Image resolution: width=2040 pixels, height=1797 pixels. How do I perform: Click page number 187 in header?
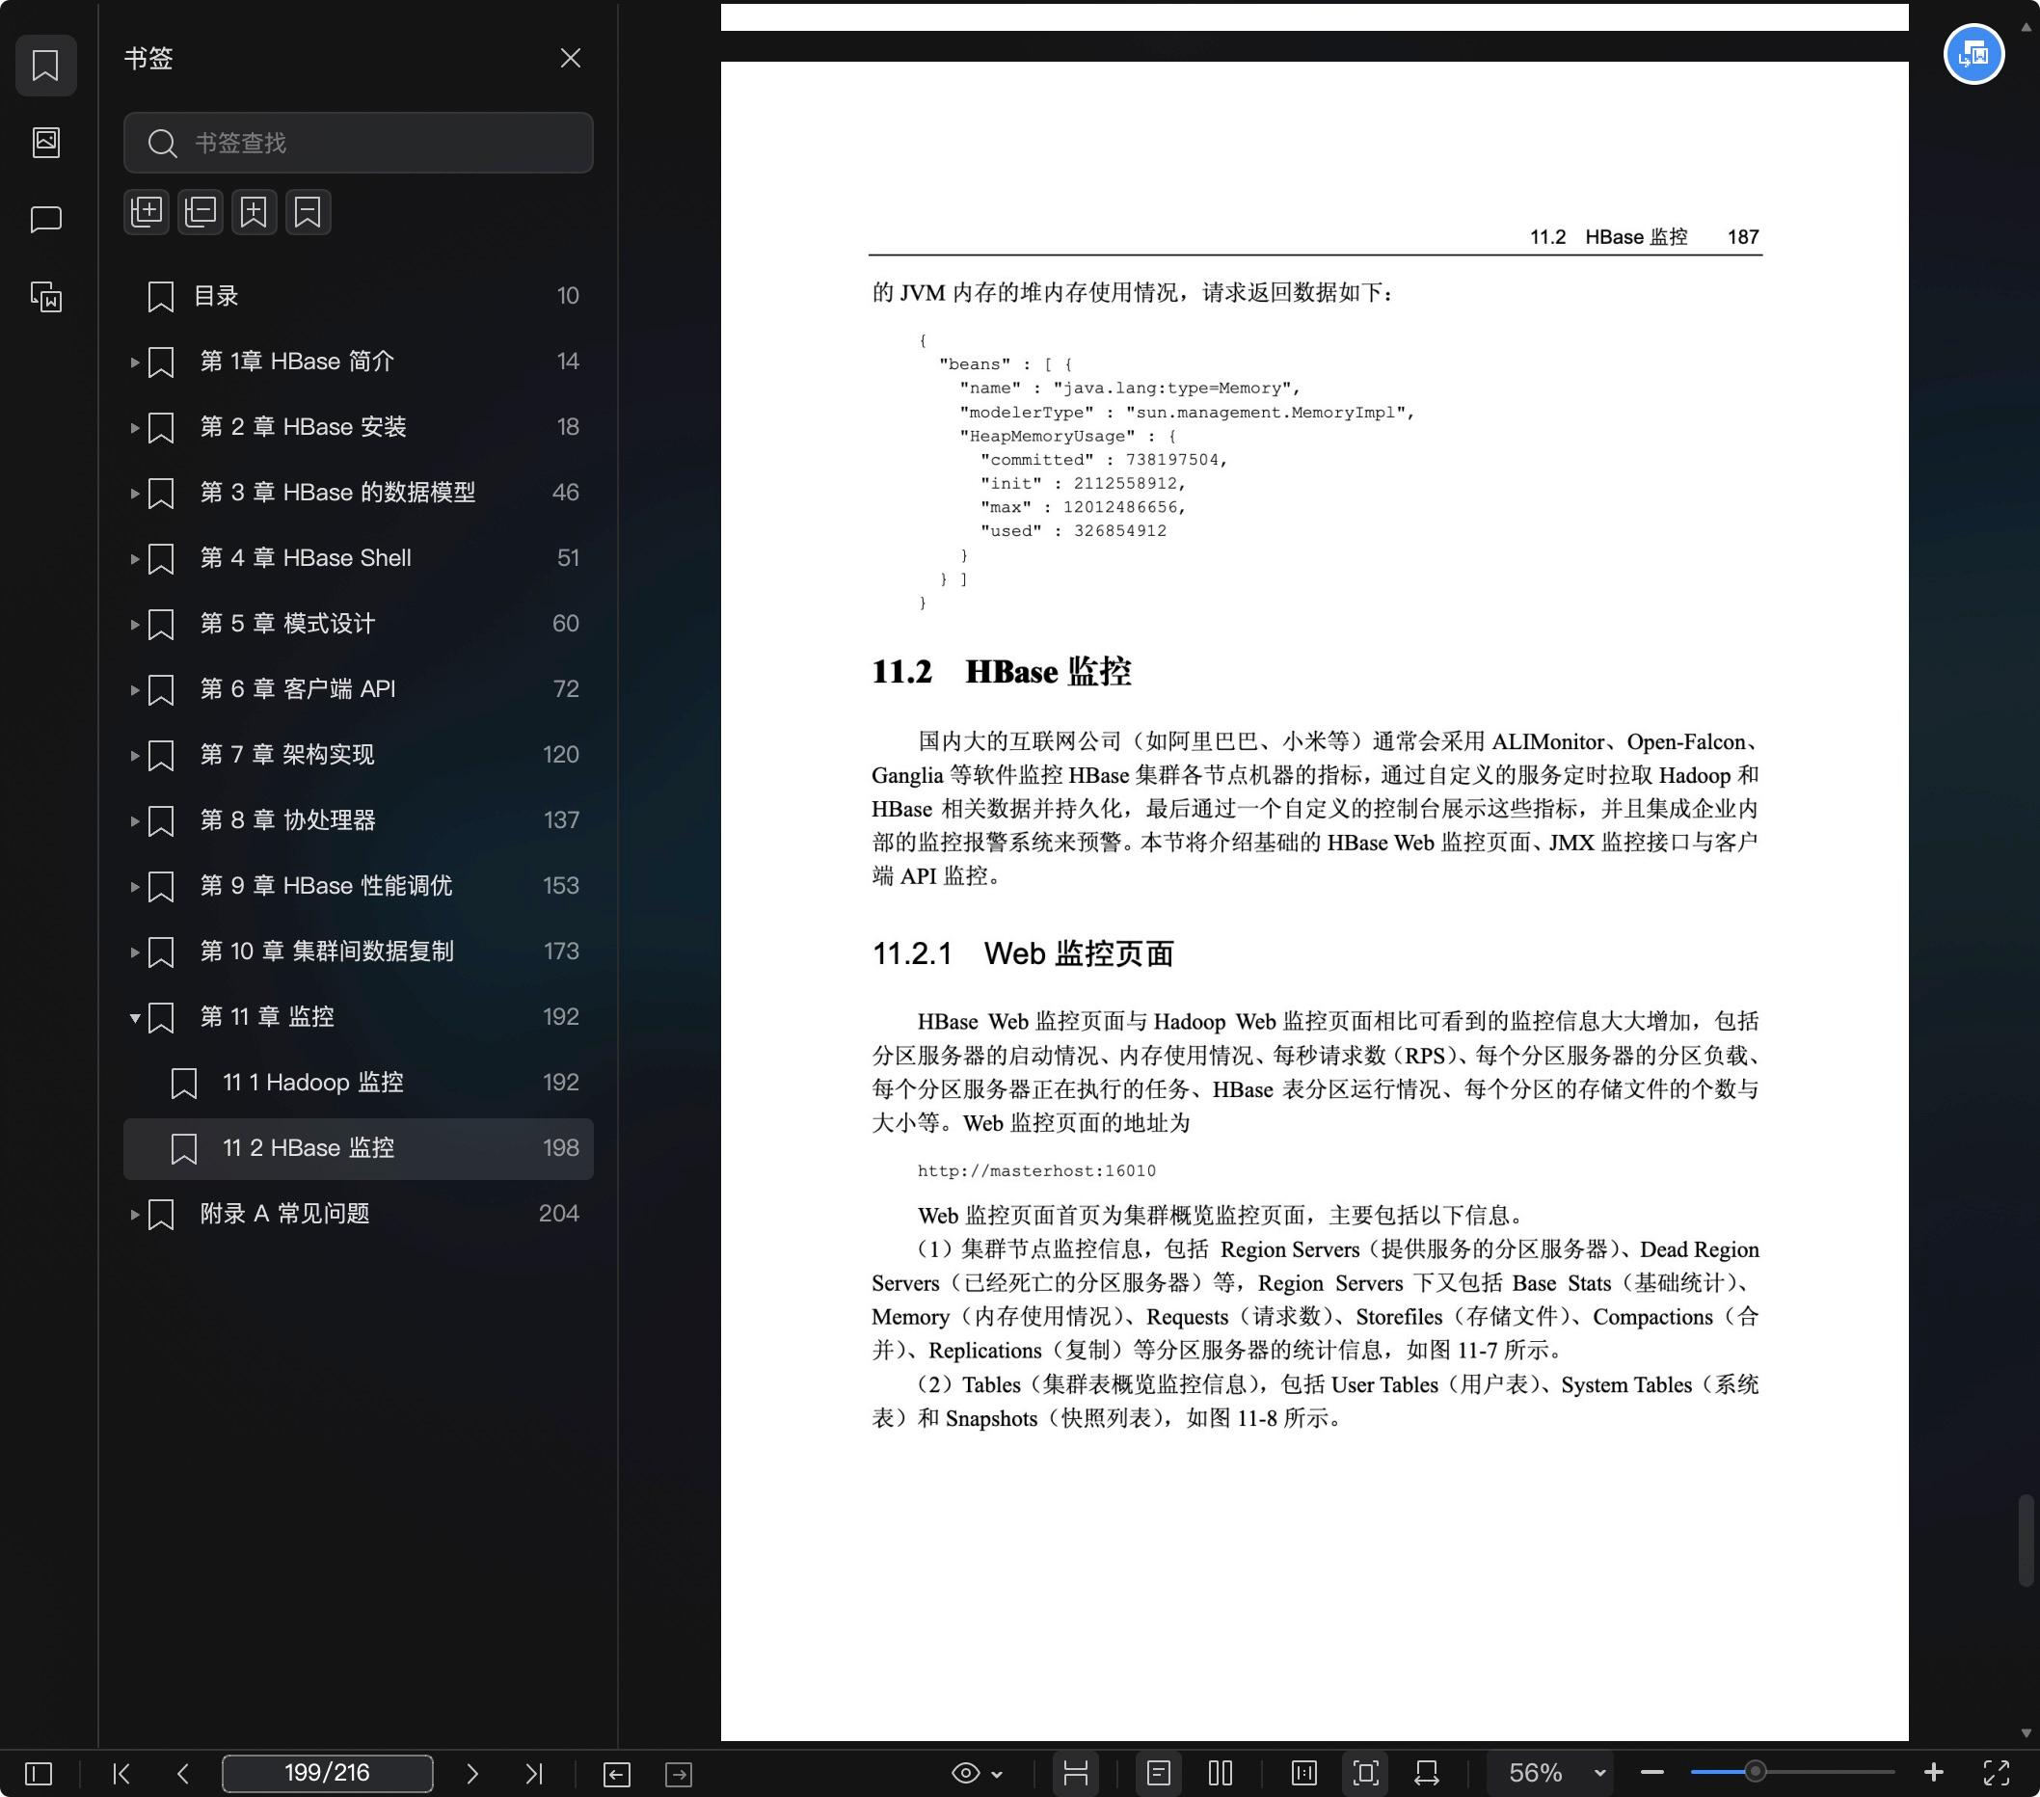(1743, 236)
